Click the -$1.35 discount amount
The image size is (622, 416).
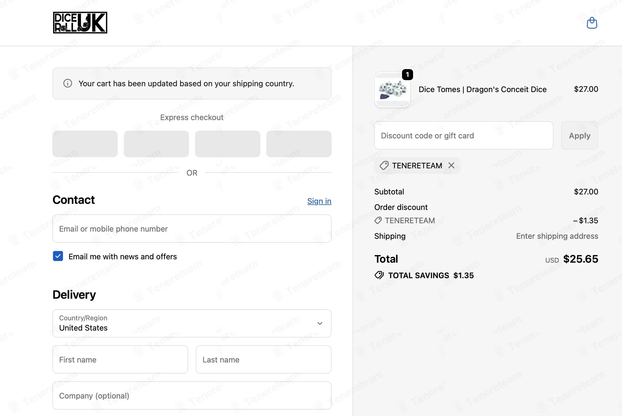tap(586, 220)
